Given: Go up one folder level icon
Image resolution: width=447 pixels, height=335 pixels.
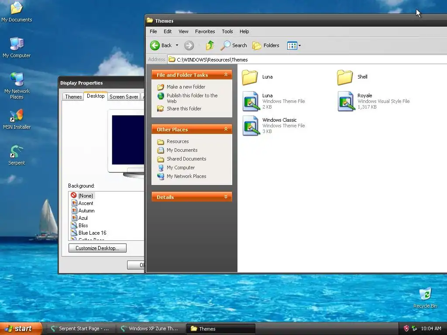Looking at the screenshot, I should (x=210, y=45).
